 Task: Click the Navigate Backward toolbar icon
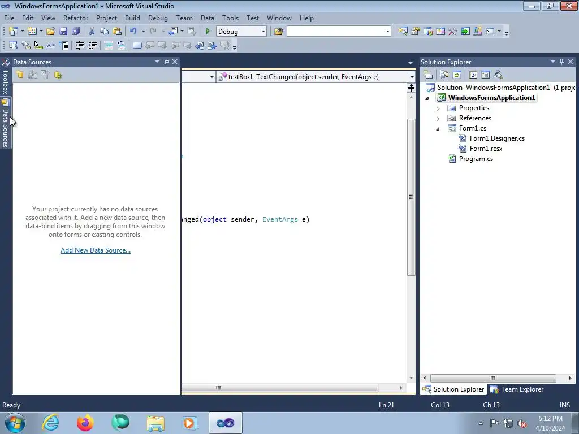pyautogui.click(x=173, y=32)
